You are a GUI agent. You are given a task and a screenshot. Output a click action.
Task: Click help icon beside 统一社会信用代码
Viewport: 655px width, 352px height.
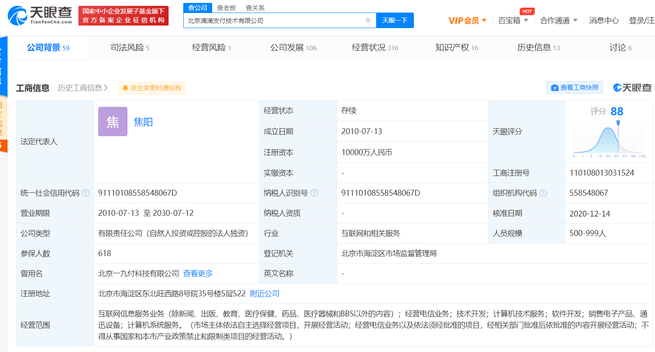click(86, 193)
